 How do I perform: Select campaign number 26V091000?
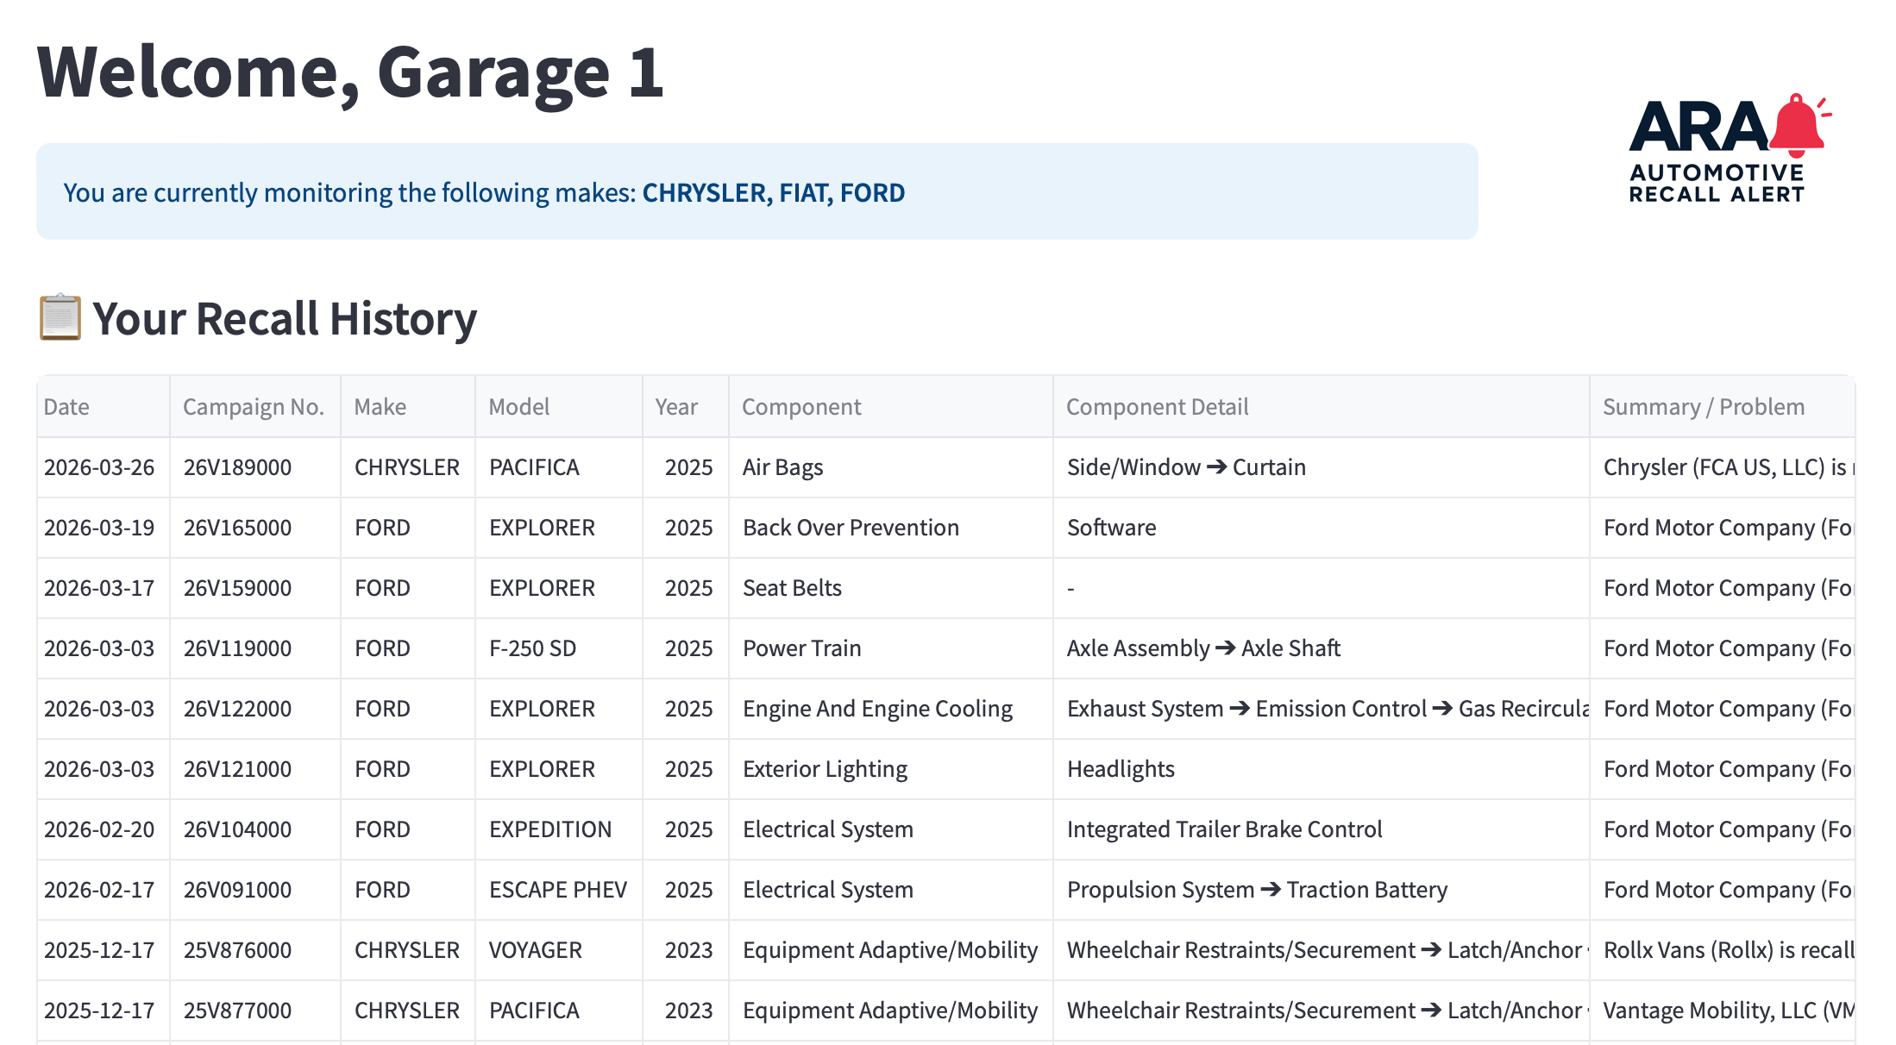[x=254, y=890]
